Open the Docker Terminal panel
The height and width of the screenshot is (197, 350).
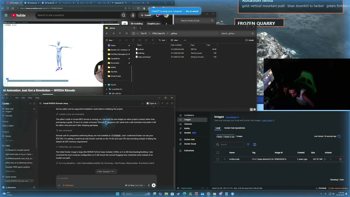click(321, 188)
